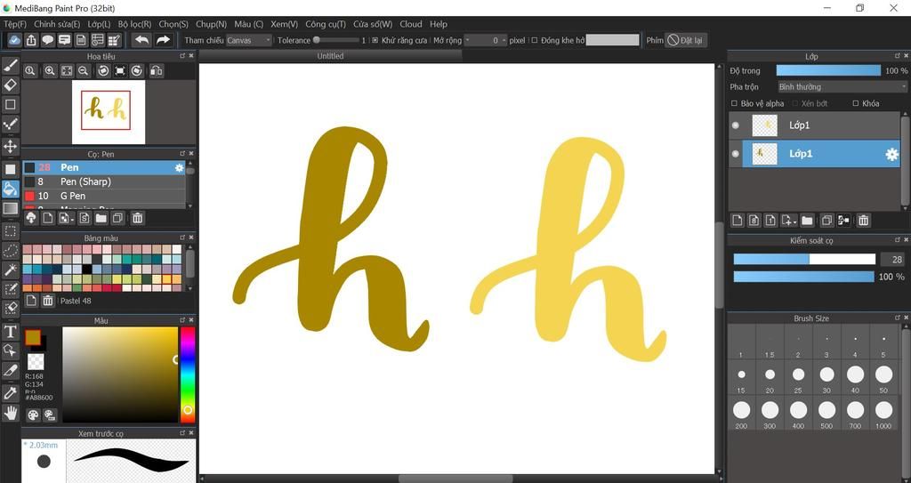The height and width of the screenshot is (483, 911).
Task: Select the Lasso selection tool
Action: click(x=11, y=251)
